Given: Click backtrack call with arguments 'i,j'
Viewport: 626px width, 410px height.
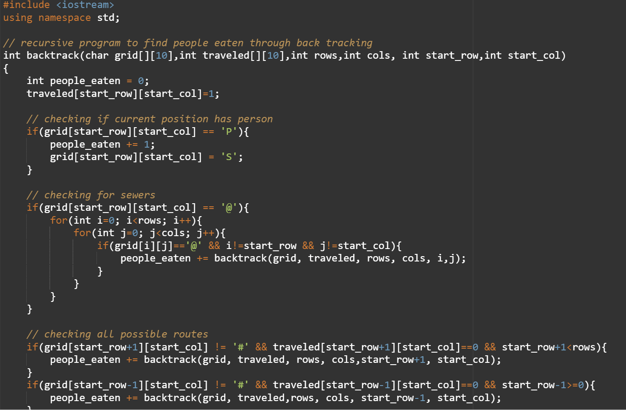Looking at the screenshot, I should [293, 258].
